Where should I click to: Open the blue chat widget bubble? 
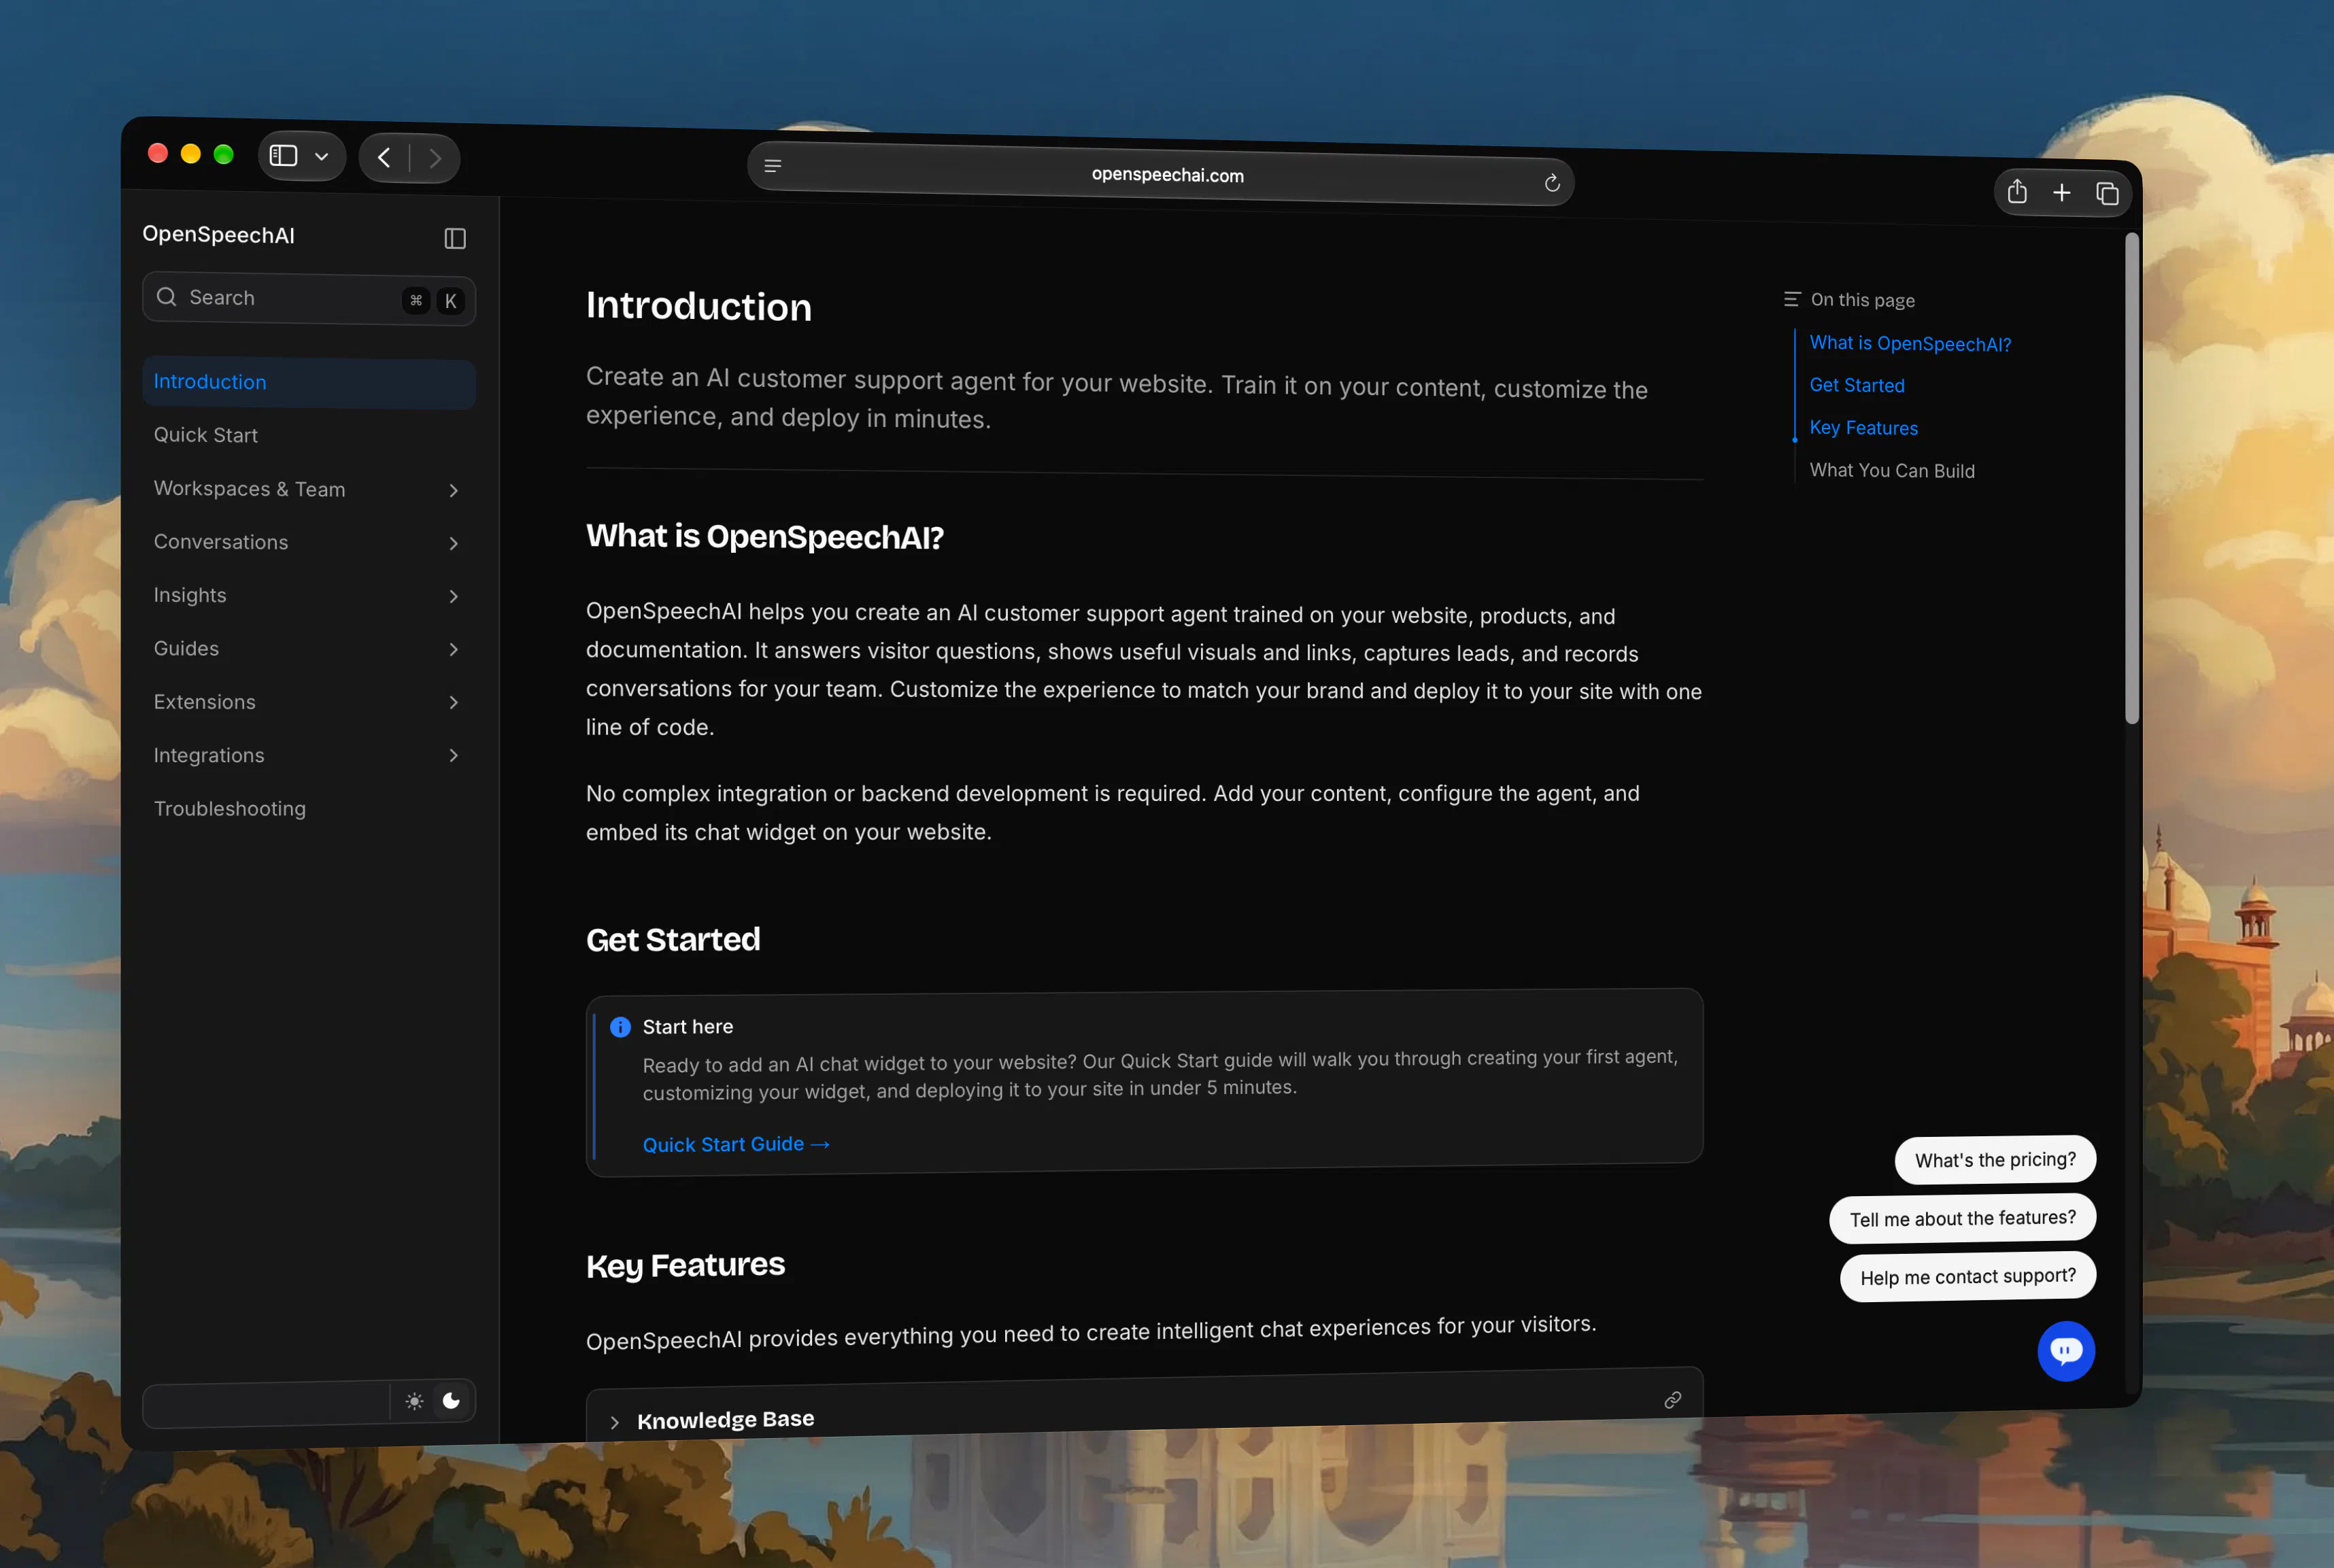point(2065,1350)
